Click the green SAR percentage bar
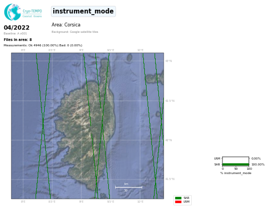The image size is (265, 221). 235,164
